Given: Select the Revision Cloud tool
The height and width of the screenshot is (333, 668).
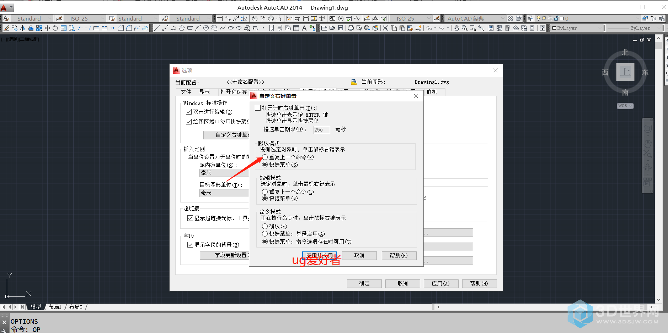Looking at the screenshot, I should point(214,28).
